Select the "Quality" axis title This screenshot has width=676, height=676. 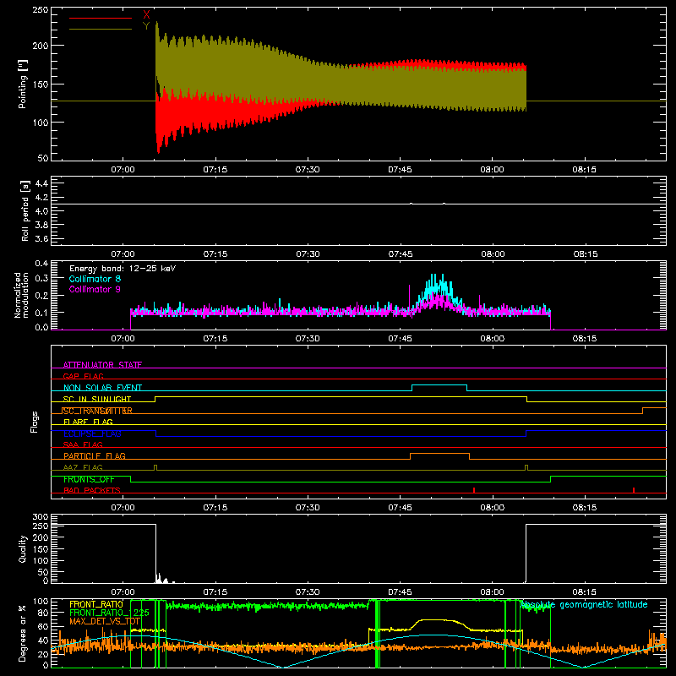[23, 548]
